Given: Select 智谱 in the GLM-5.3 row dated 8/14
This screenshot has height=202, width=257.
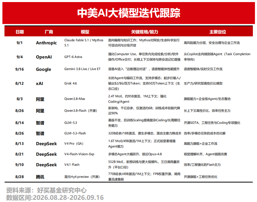Looking at the screenshot, I should pyautogui.click(x=40, y=123).
